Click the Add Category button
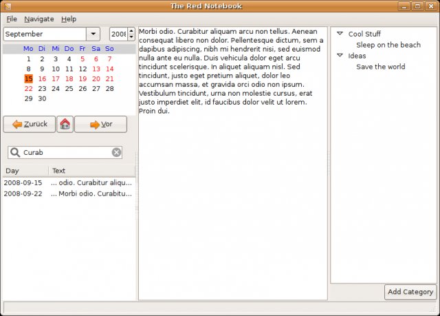This screenshot has width=440, height=316. 410,292
